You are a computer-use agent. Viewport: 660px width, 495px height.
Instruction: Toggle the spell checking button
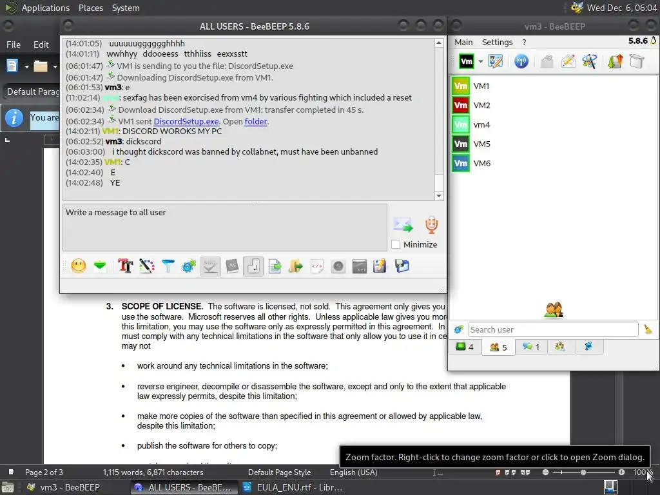tap(211, 266)
